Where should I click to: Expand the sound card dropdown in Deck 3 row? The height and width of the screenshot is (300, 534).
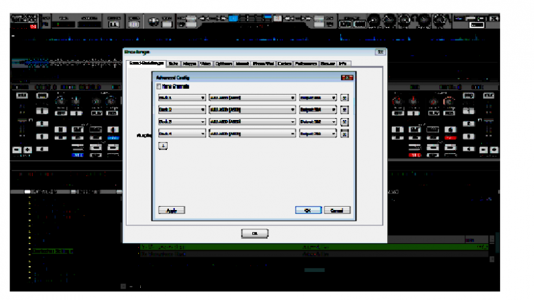(x=252, y=122)
